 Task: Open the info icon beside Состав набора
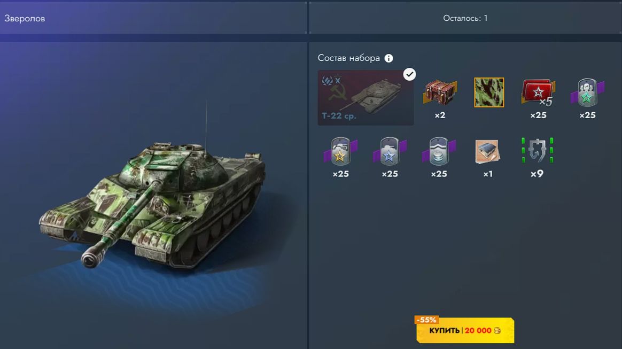pos(389,58)
